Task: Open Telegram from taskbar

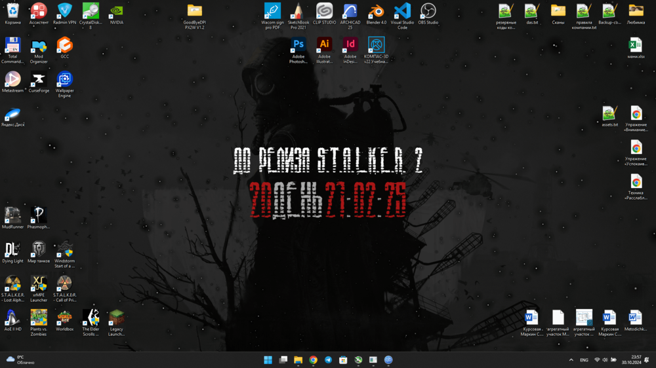Action: click(x=328, y=359)
